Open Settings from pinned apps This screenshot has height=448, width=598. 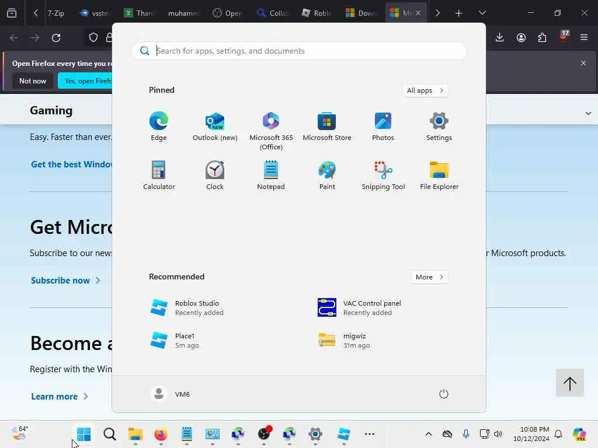[x=439, y=127]
